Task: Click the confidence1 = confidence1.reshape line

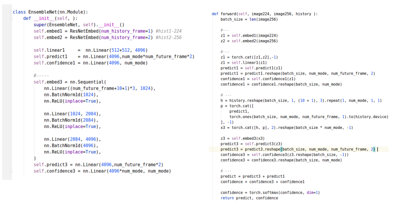Action: tap(281, 84)
